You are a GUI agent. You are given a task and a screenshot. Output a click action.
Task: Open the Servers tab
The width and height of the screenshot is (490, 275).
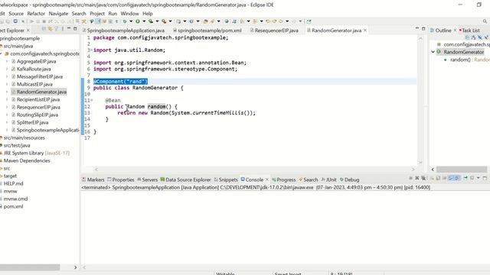[x=148, y=180]
